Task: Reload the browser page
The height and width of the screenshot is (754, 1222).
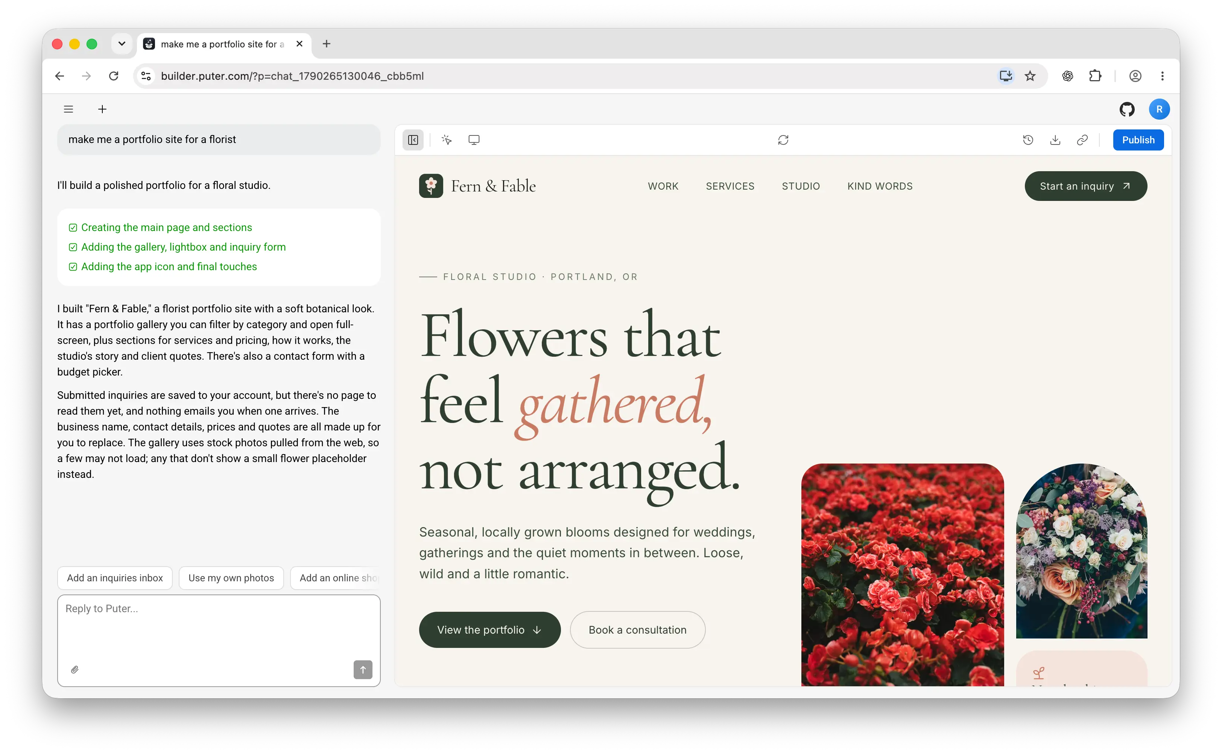Action: point(114,76)
